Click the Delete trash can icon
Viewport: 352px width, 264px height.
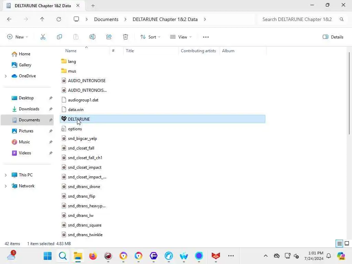[x=125, y=37]
